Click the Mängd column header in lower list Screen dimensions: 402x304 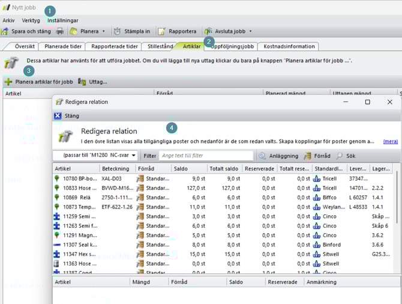149,282
